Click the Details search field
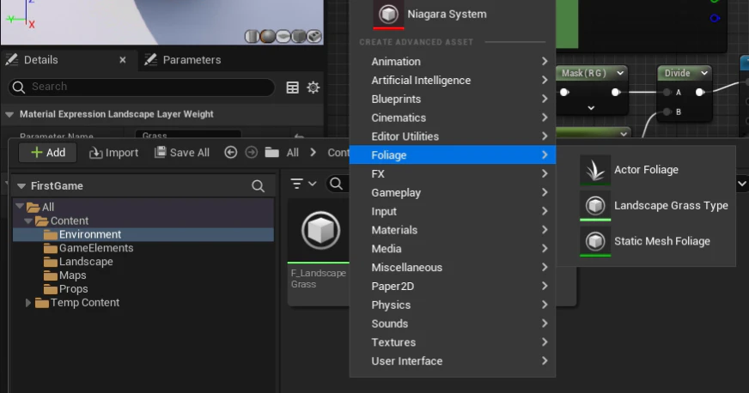Image resolution: width=749 pixels, height=393 pixels. click(x=142, y=87)
